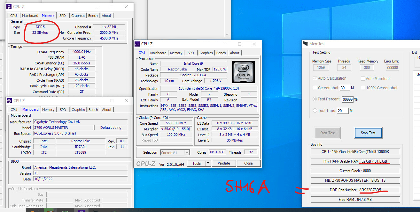Open the About tab in the CPU-Z Processor window

pos(235,53)
